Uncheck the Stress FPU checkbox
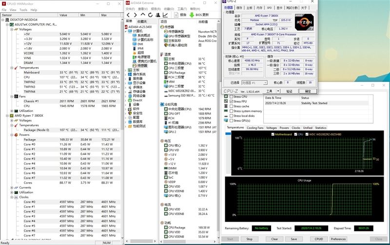390x245 pixels. [x=231, y=101]
